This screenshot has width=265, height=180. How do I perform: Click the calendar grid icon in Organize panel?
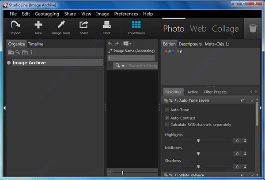click(25, 52)
